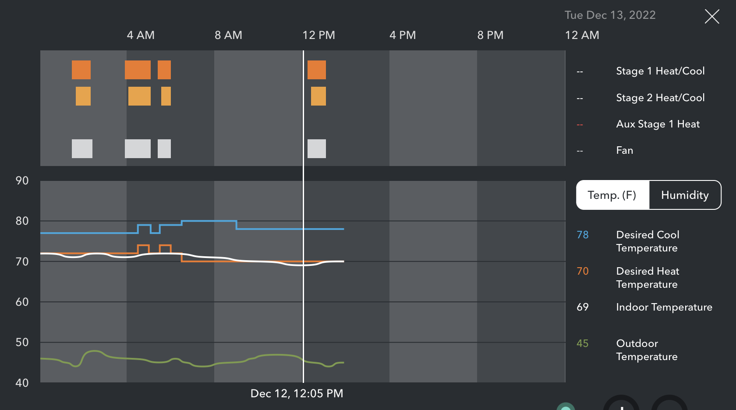Click the Indoor Temperature legend label
736x410 pixels.
click(664, 307)
